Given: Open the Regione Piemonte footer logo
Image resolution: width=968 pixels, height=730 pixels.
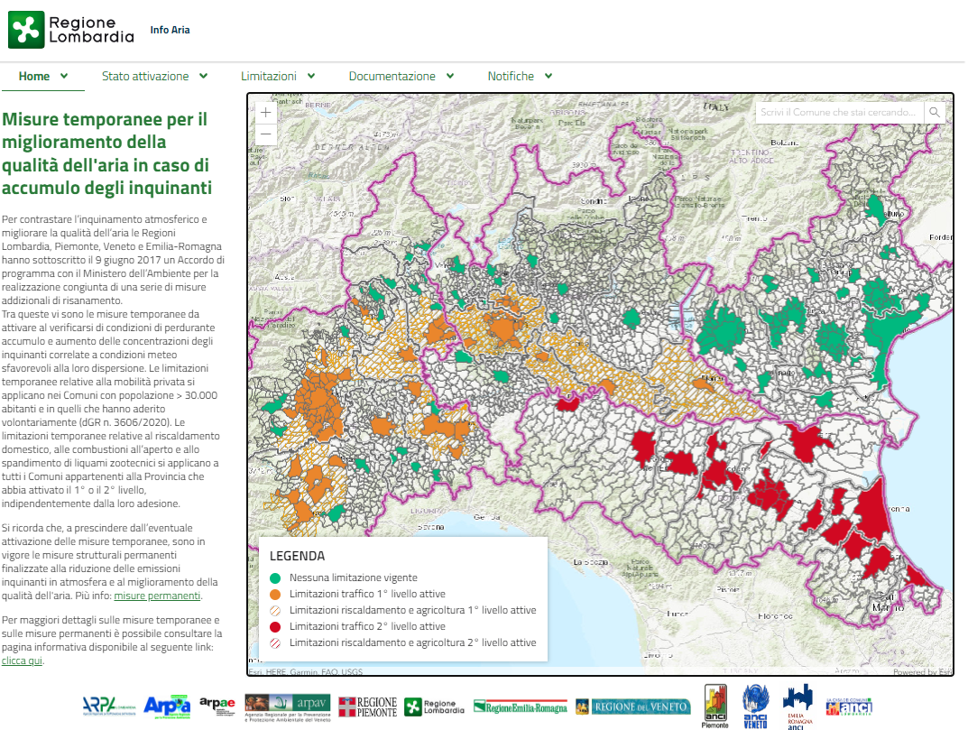Looking at the screenshot, I should 368,707.
